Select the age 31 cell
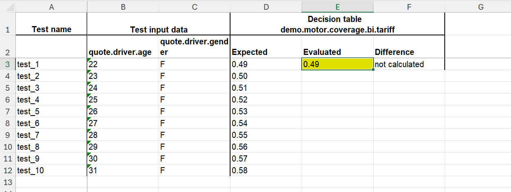This screenshot has width=511, height=192. coord(123,170)
